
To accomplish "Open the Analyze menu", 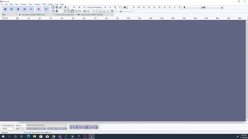I will coord(51,4).
